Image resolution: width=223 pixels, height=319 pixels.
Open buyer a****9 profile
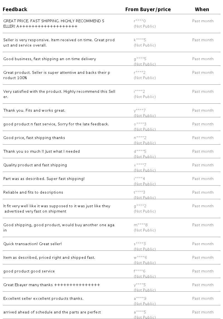140,299
